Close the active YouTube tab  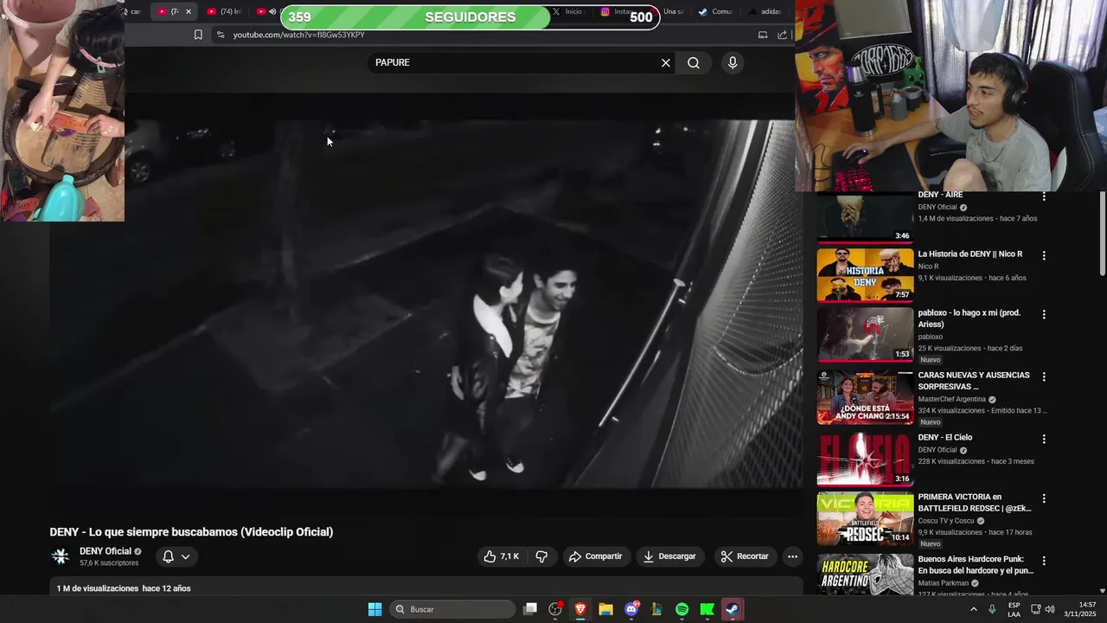pos(188,11)
